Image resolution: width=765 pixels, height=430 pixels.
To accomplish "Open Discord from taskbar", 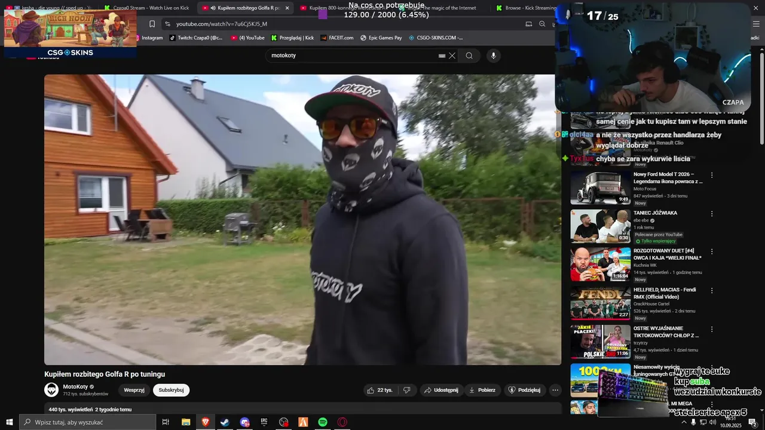I will [x=244, y=422].
